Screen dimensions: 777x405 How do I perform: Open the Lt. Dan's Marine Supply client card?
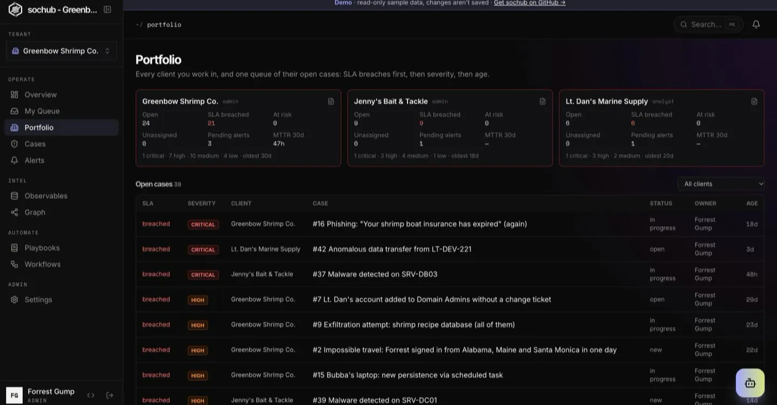coord(662,128)
